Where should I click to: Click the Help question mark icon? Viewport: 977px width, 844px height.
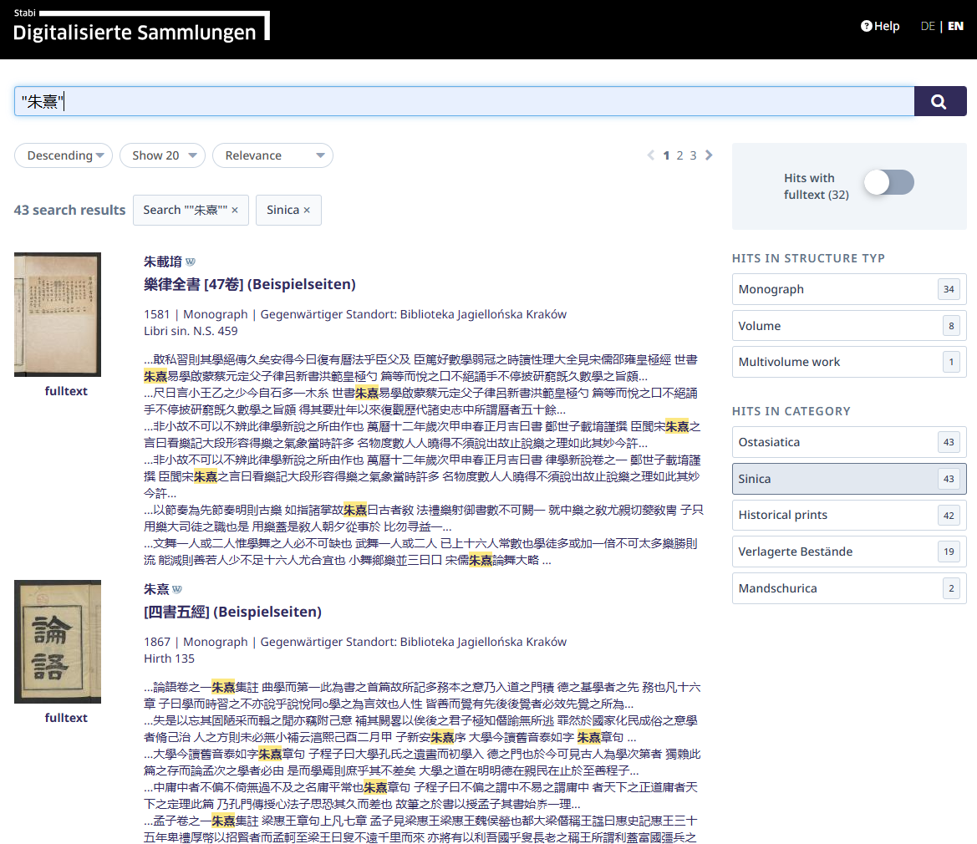[x=867, y=26]
